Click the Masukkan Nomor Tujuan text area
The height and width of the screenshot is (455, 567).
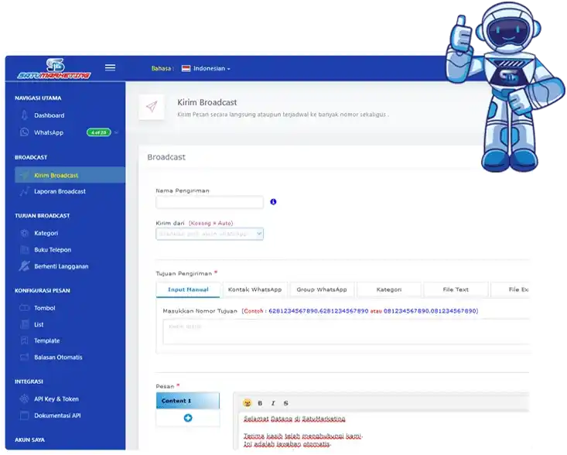point(346,331)
